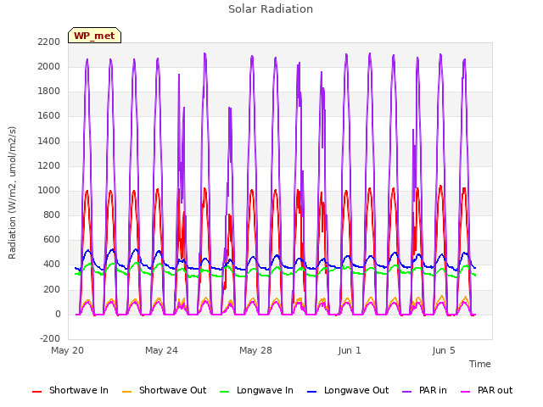Image resolution: width=543 pixels, height=407 pixels.
Task: Click the May 24 axis tick label
Action: pyautogui.click(x=161, y=350)
